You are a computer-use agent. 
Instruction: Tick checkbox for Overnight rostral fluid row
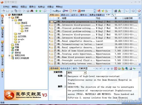[55, 60]
